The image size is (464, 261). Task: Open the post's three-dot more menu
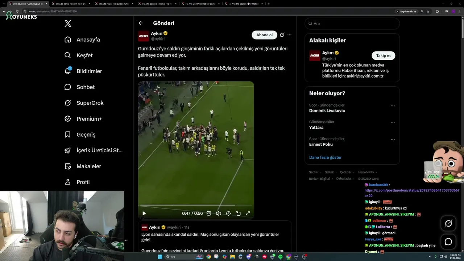[x=289, y=35]
